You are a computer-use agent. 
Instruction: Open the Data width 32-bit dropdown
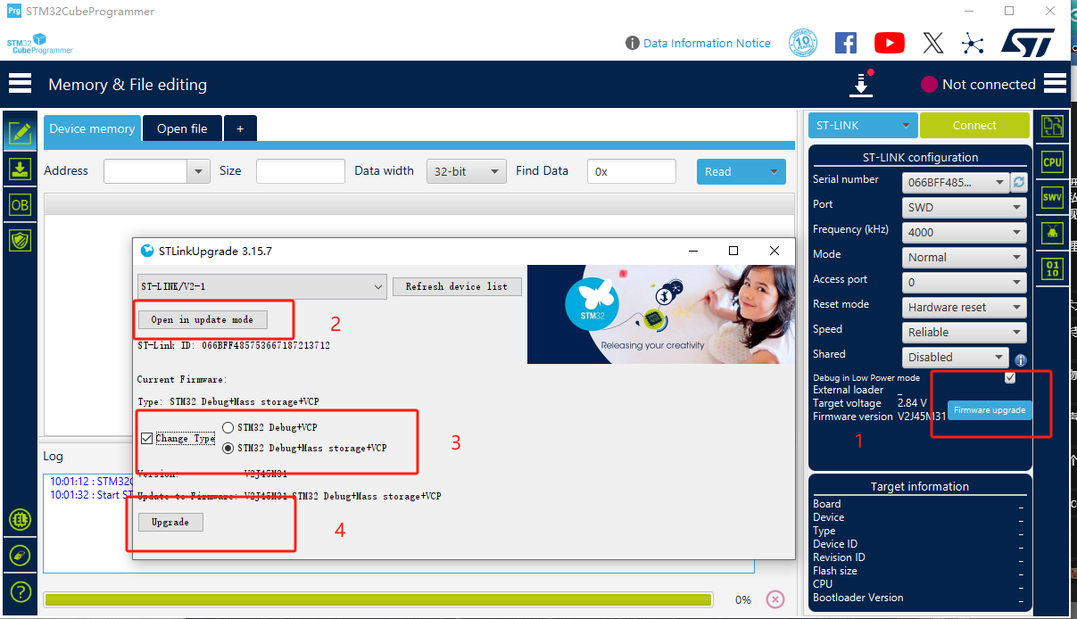[467, 171]
